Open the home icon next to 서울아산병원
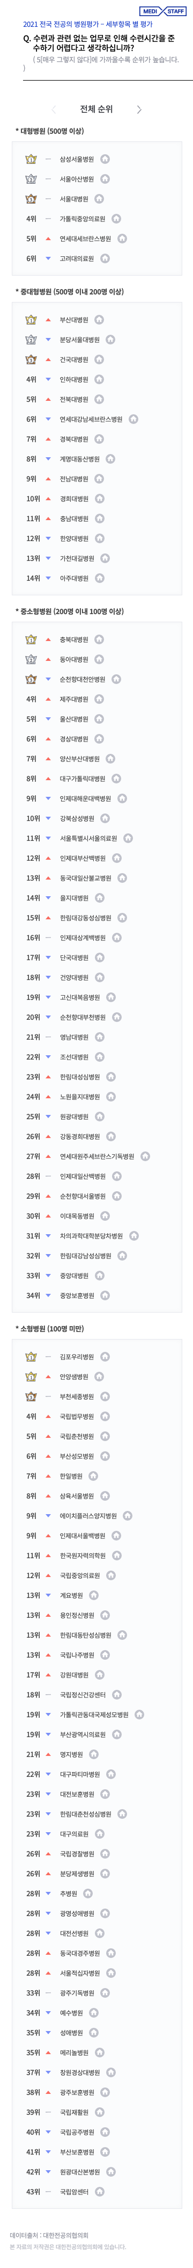193x2268 pixels. pyautogui.click(x=105, y=179)
